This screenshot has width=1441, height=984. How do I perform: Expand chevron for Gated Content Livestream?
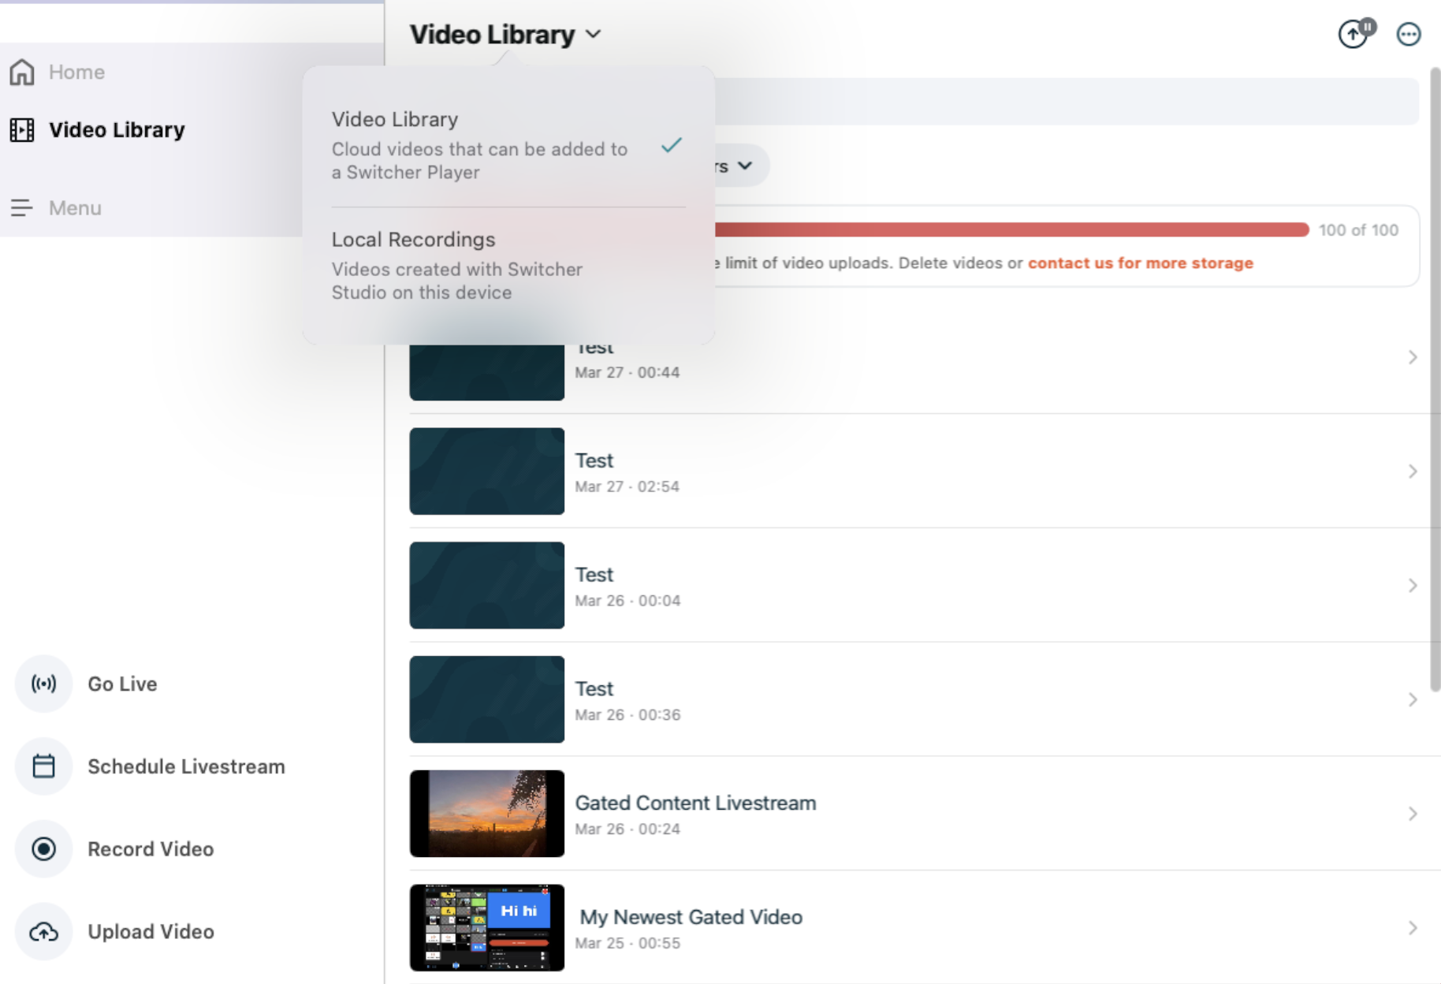click(x=1413, y=814)
